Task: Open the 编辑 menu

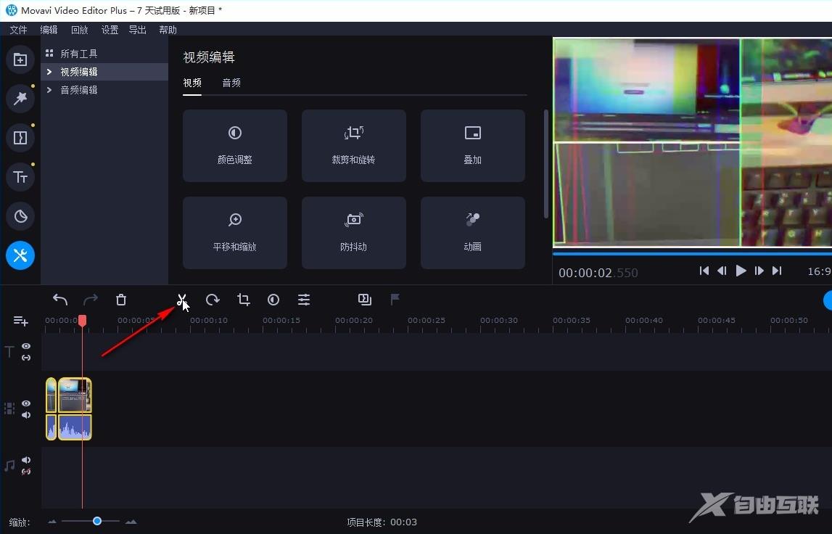Action: 49,30
